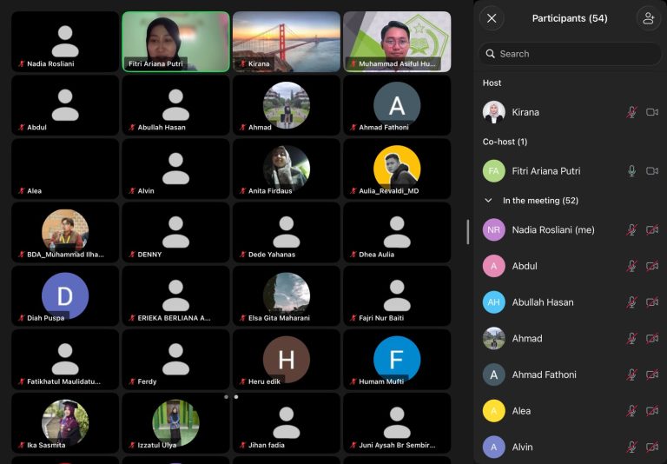The image size is (667, 464).
Task: Close the Participants panel
Action: tap(492, 18)
